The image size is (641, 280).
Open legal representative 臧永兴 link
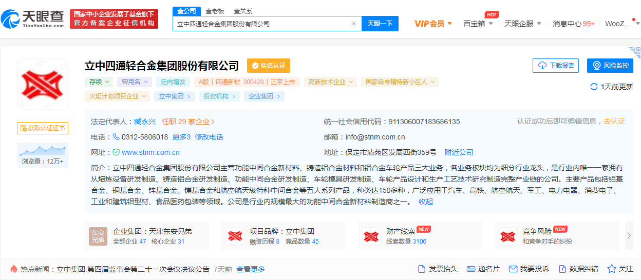click(x=145, y=122)
